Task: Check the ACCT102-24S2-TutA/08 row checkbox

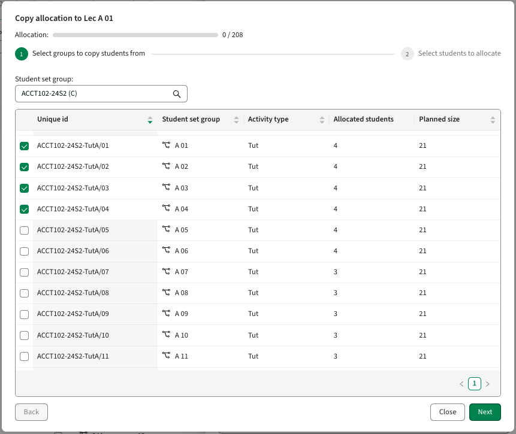Action: [x=25, y=293]
